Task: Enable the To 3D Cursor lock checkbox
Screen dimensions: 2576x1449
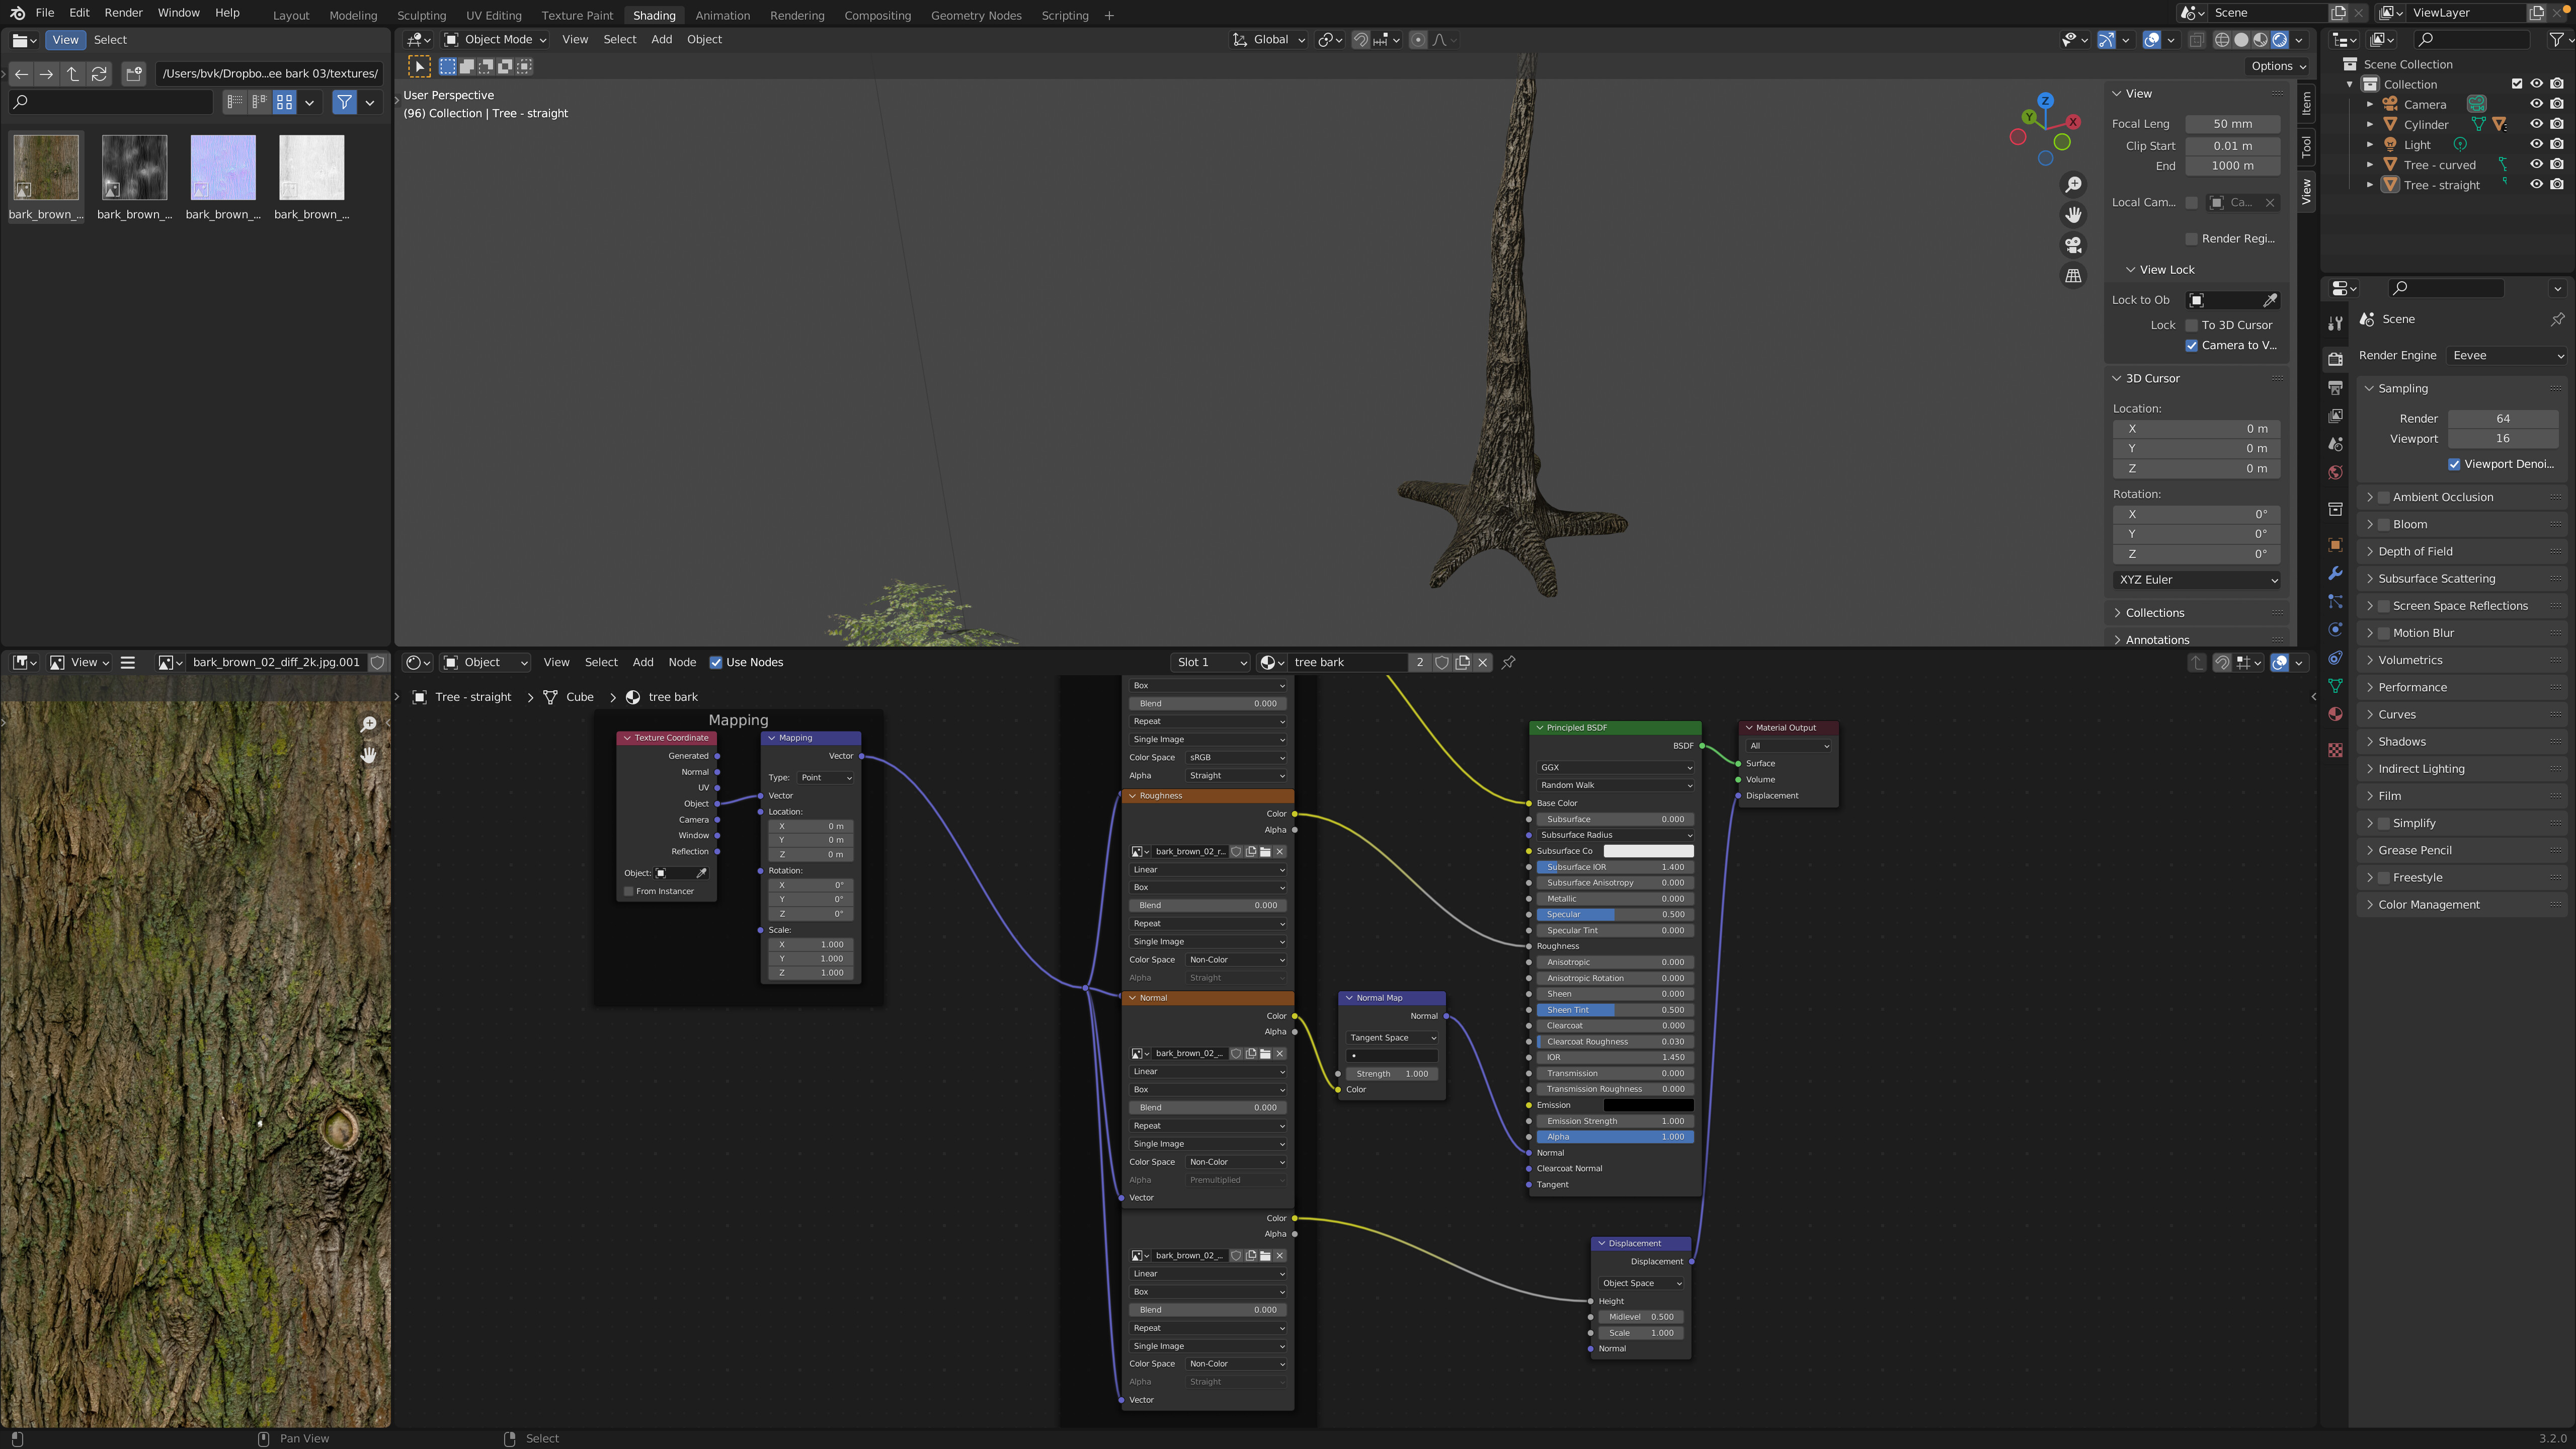Action: 2191,325
